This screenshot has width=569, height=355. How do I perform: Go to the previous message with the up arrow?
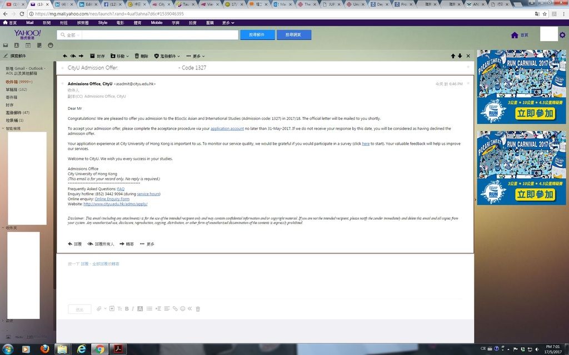pyautogui.click(x=453, y=56)
